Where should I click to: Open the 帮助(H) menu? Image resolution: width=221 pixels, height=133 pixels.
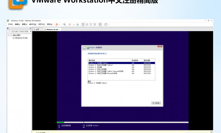50,24
